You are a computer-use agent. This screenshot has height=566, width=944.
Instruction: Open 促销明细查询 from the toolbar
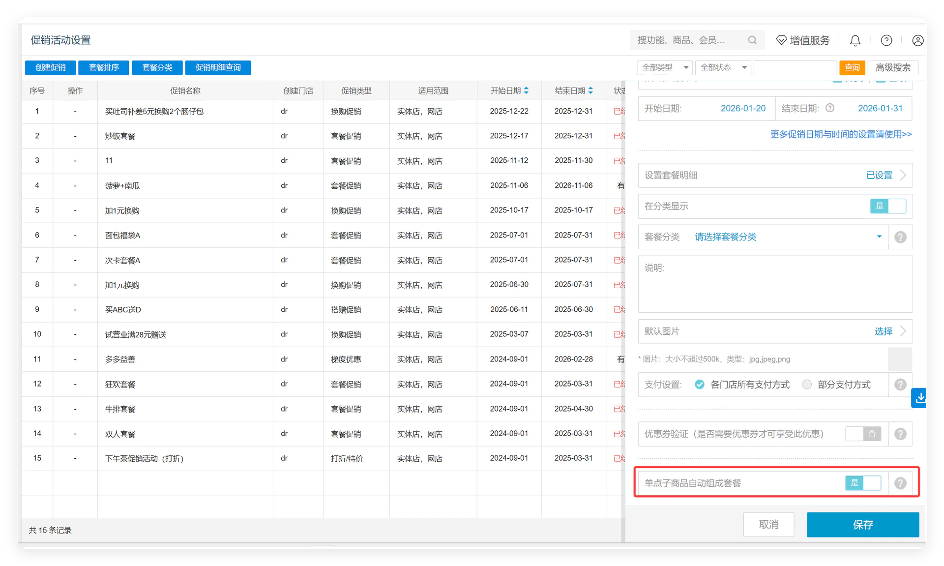pyautogui.click(x=218, y=67)
